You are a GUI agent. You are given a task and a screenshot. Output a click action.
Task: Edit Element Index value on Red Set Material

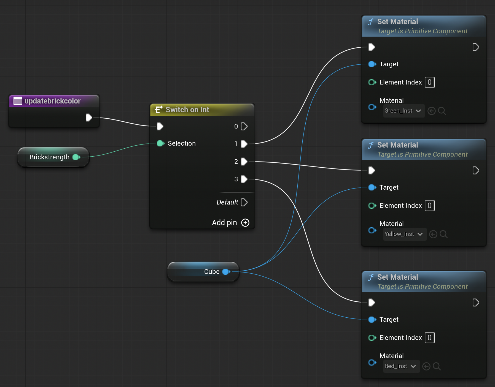pyautogui.click(x=430, y=338)
